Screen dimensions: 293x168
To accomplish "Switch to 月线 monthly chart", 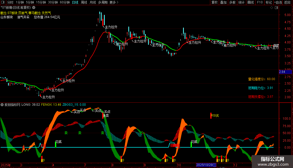I will click(x=93, y=2).
